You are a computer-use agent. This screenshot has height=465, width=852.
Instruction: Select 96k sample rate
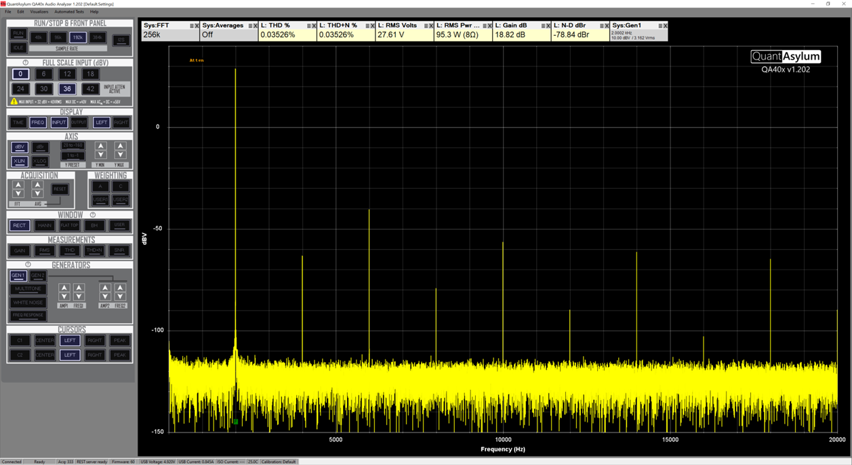pos(58,38)
